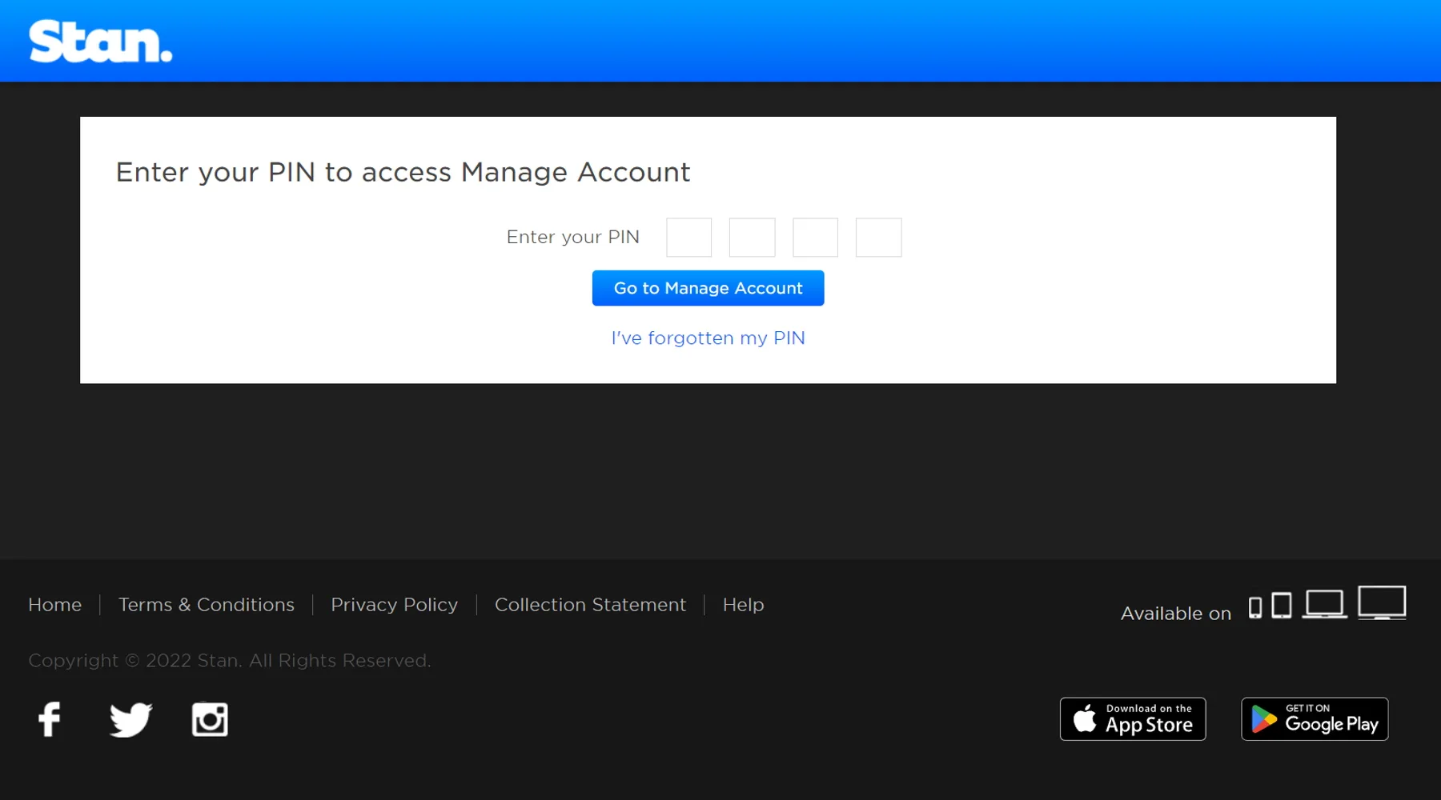
Task: Open Terms & Conditions footer link
Action: point(207,605)
